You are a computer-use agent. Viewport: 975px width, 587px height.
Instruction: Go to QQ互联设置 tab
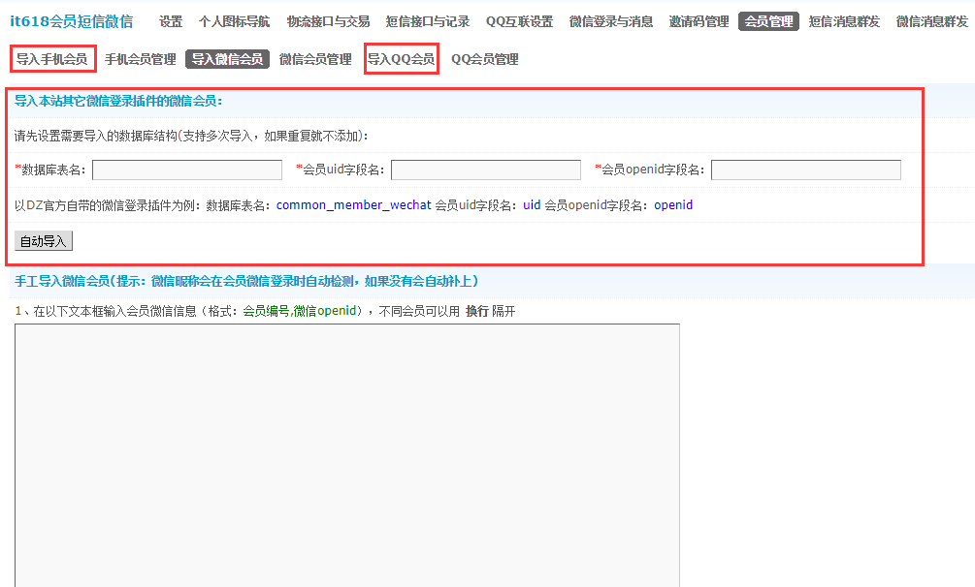tap(519, 21)
